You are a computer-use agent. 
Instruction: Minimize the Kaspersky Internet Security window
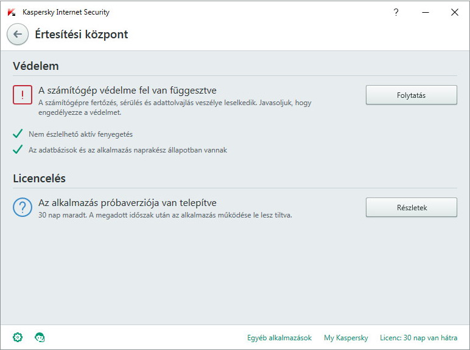(x=425, y=12)
